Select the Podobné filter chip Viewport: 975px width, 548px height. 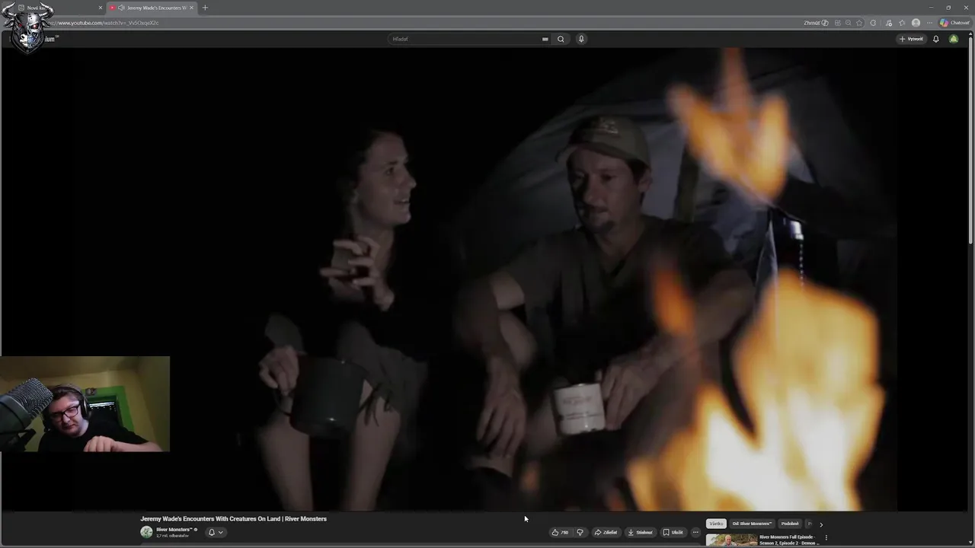790,524
